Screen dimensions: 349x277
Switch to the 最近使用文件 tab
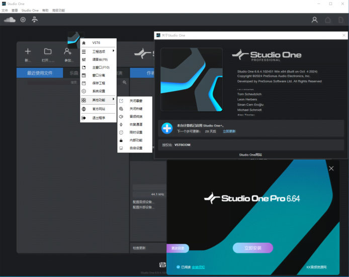(40, 73)
